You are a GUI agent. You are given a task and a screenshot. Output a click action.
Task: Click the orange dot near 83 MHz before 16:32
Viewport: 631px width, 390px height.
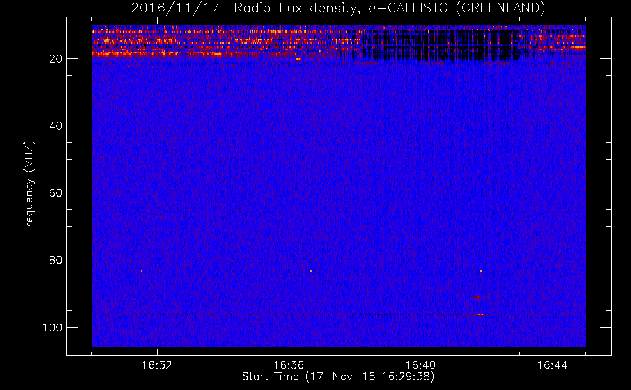click(141, 271)
